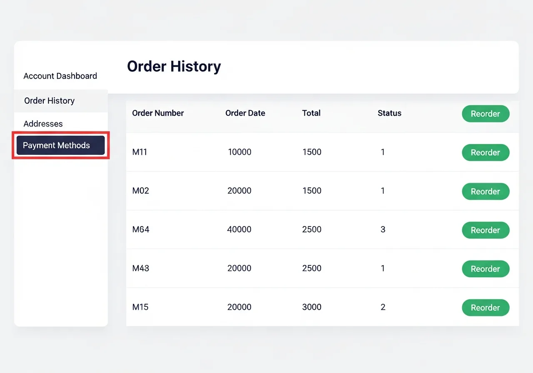The width and height of the screenshot is (533, 373).
Task: Select Order History sidebar item
Action: [49, 101]
